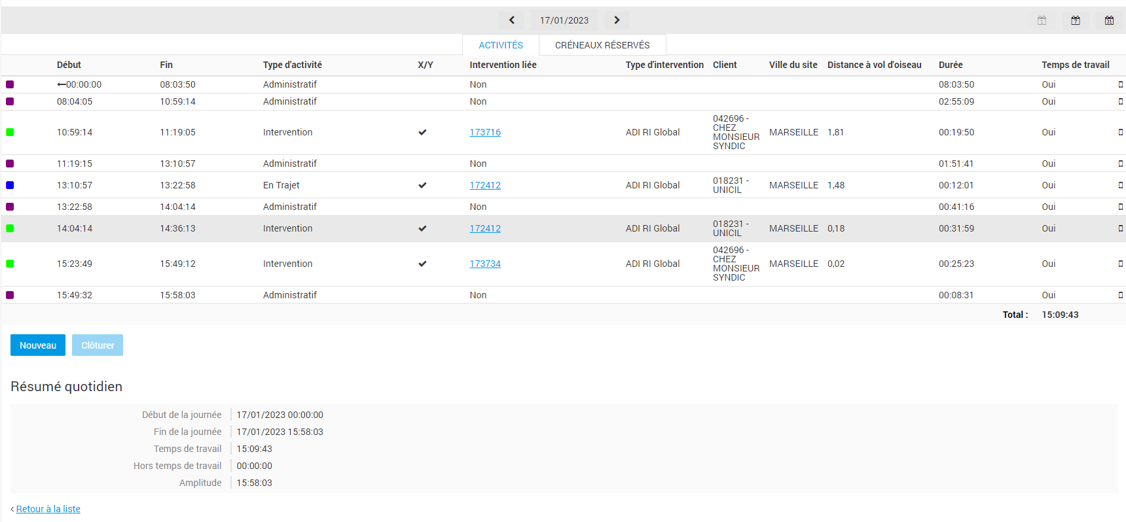The height and width of the screenshot is (522, 1126).
Task: Click X/Y checkmark on 15:23:49 row
Action: (422, 264)
